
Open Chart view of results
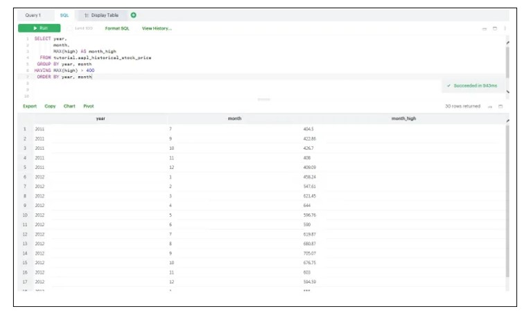click(69, 106)
